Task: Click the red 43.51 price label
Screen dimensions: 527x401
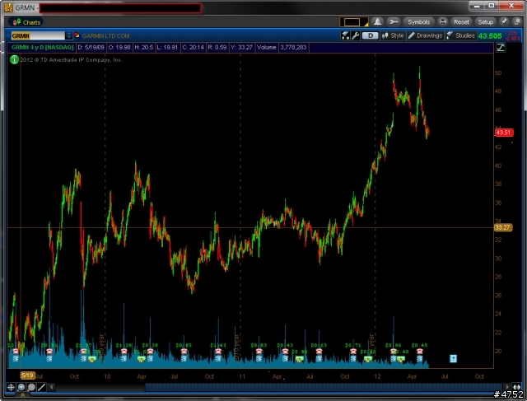Action: [x=504, y=133]
